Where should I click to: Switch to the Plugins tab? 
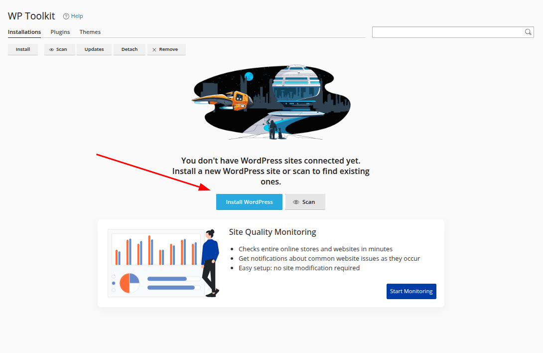(x=60, y=32)
